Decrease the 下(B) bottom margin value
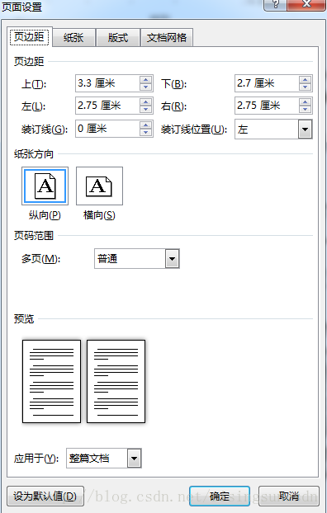This screenshot has width=327, height=513. [305, 87]
